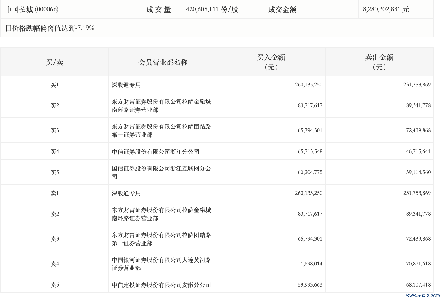Click the 日价格跌幅偏离值达到-7.19% line
The width and height of the screenshot is (442, 300).
[x=50, y=28]
